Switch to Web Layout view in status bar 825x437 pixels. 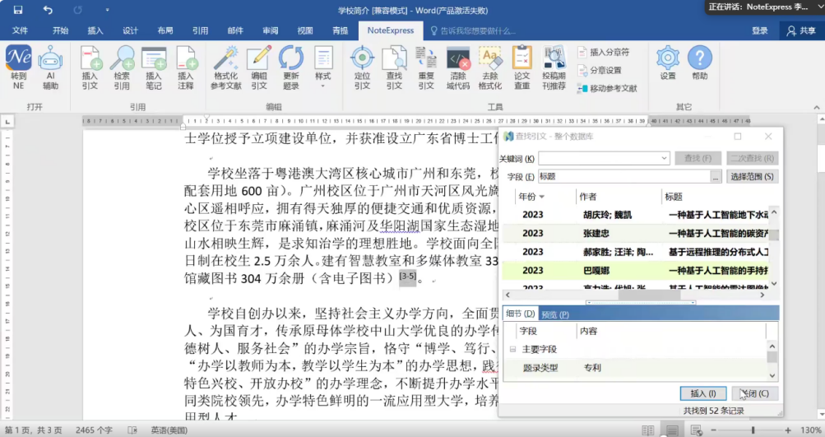(695, 430)
